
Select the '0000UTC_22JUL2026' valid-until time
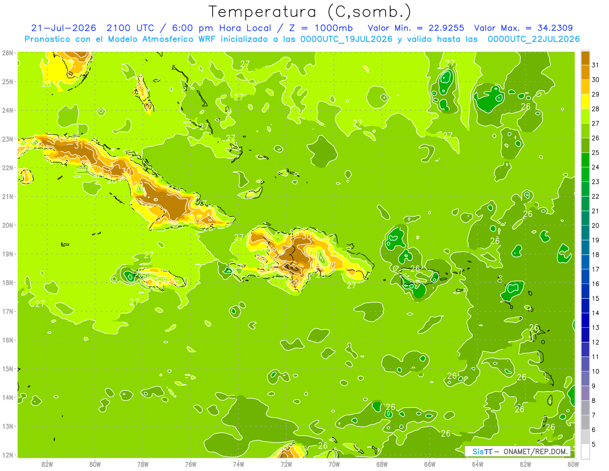click(x=533, y=39)
